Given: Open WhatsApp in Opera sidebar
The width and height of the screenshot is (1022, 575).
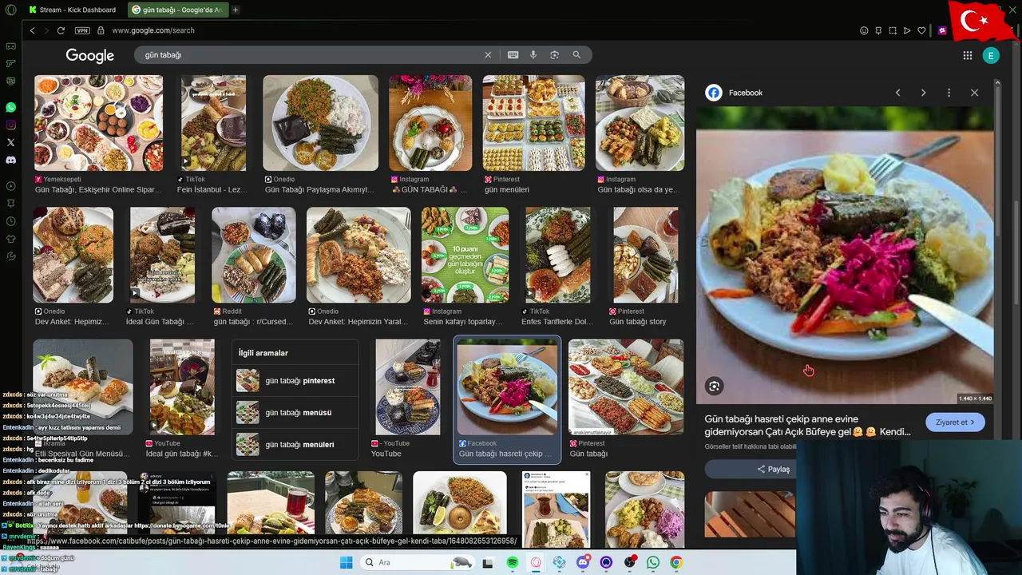Looking at the screenshot, I should pyautogui.click(x=10, y=107).
